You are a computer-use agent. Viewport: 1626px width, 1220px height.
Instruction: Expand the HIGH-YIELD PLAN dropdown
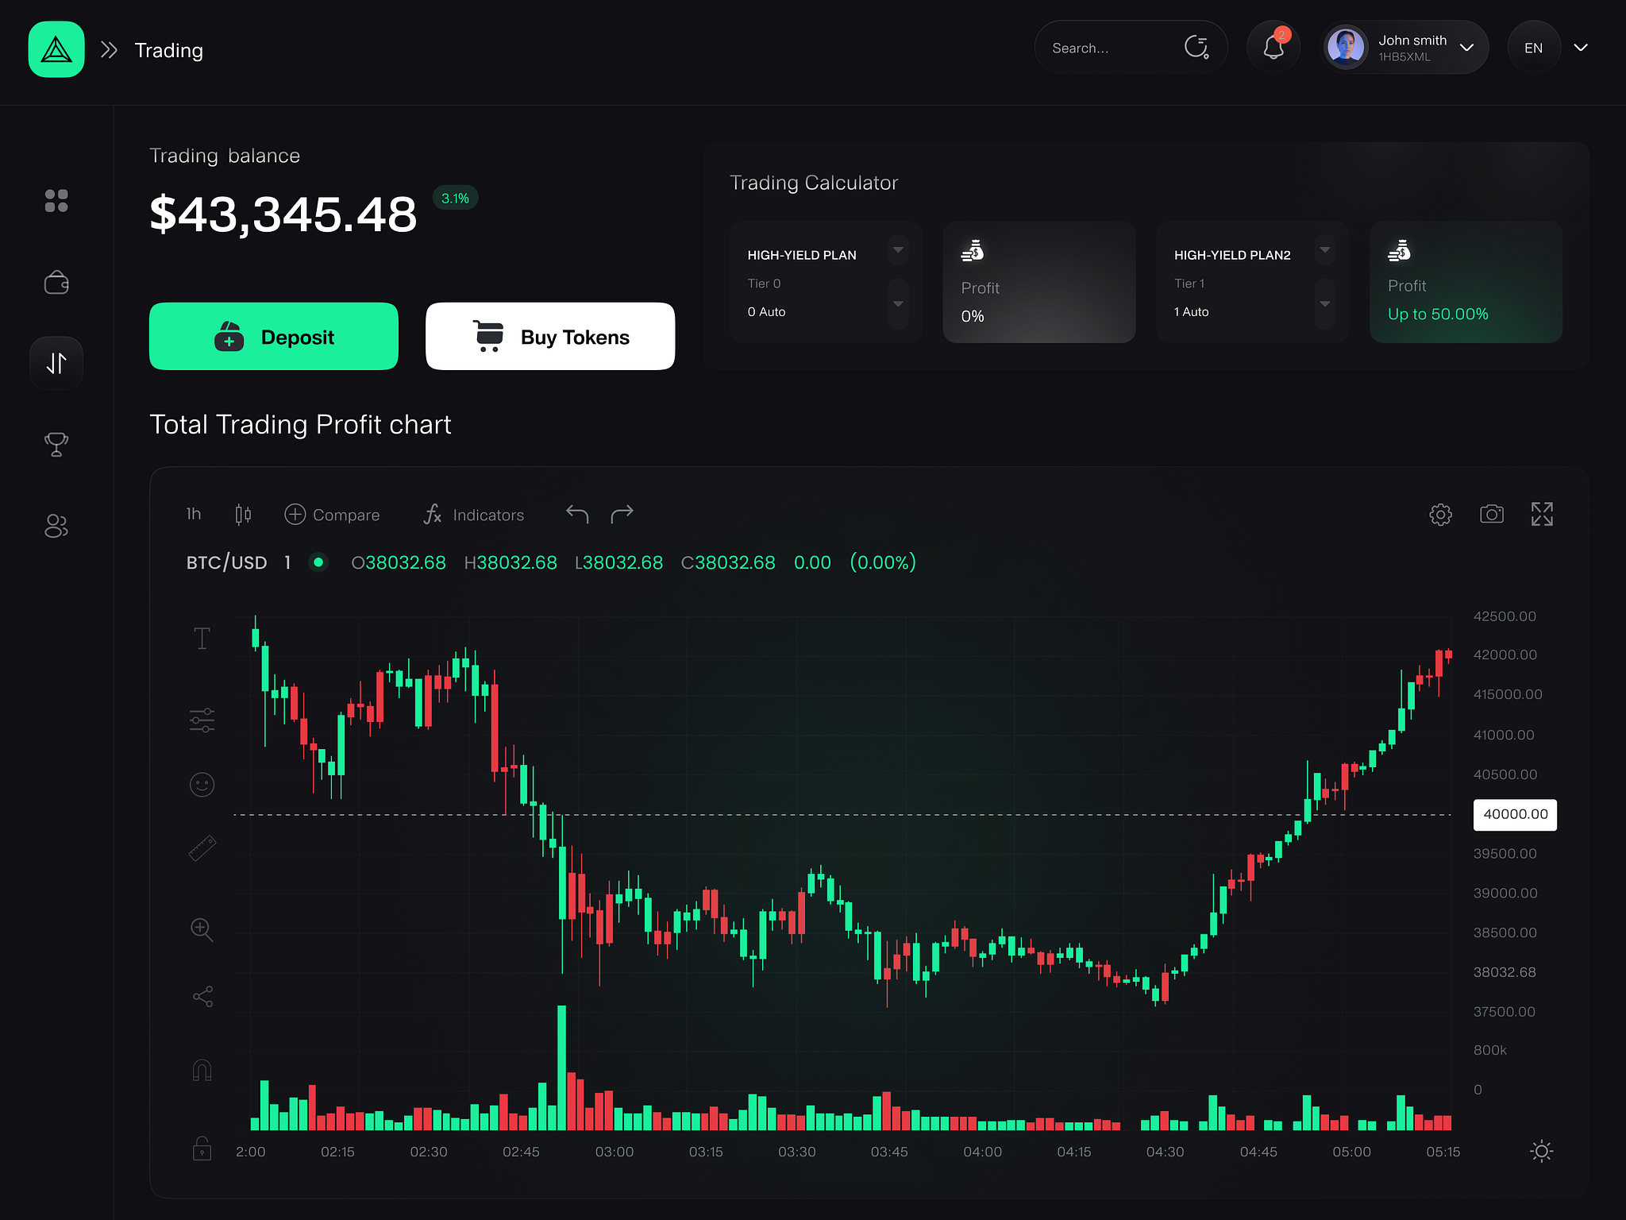click(x=897, y=250)
